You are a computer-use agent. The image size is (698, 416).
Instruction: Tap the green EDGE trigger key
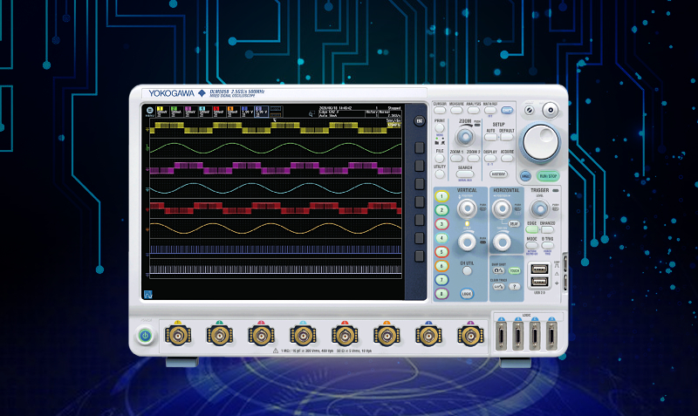point(531,230)
